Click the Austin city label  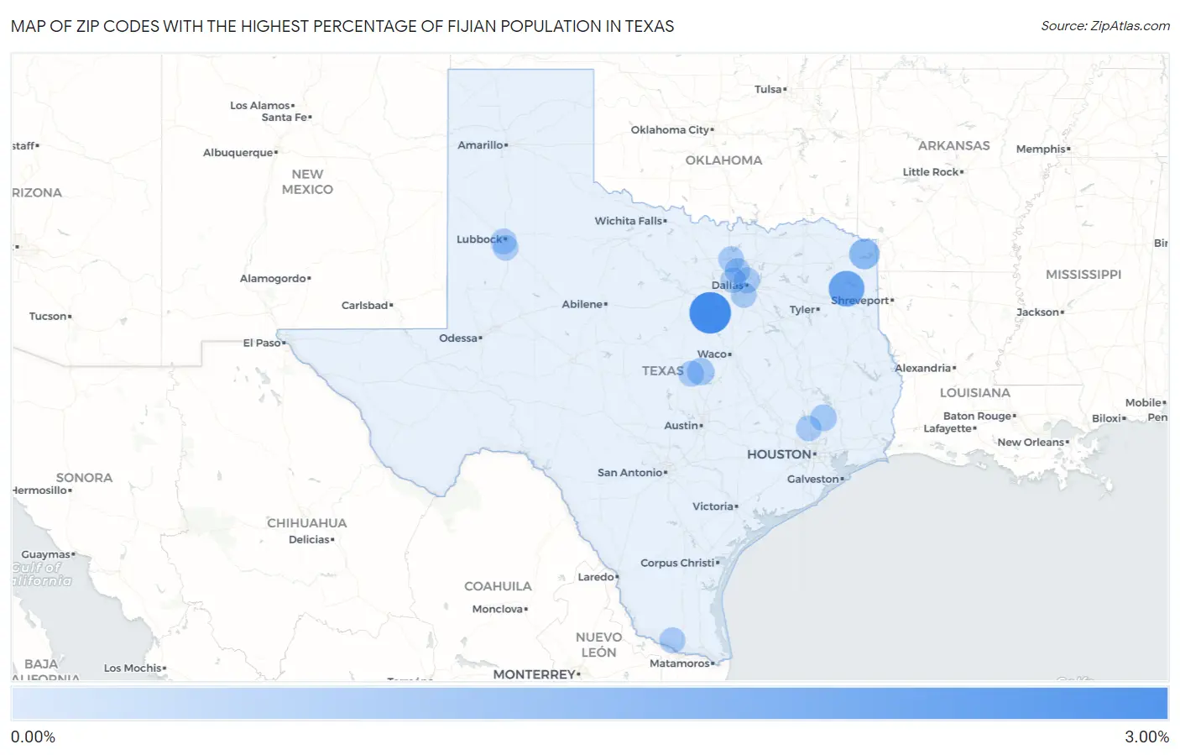[x=681, y=426]
